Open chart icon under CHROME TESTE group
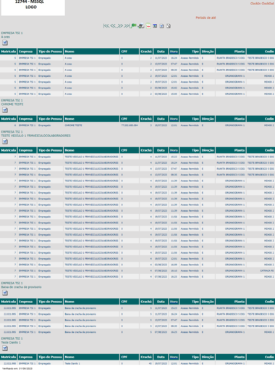The width and height of the screenshot is (275, 372). [x=5, y=110]
